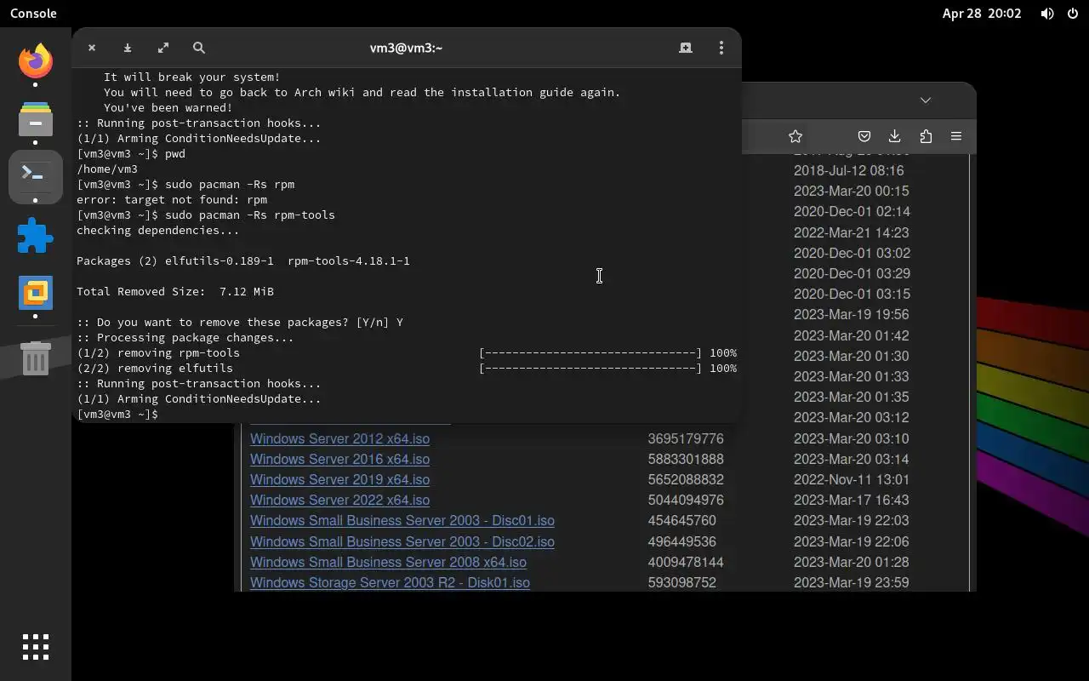
Task: Open the Windows Server 2019 x64.iso link
Action: [339, 479]
